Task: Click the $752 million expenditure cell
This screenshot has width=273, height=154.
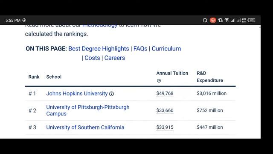Action: [x=210, y=110]
